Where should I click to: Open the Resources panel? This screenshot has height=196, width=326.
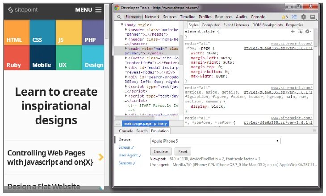(x=223, y=17)
